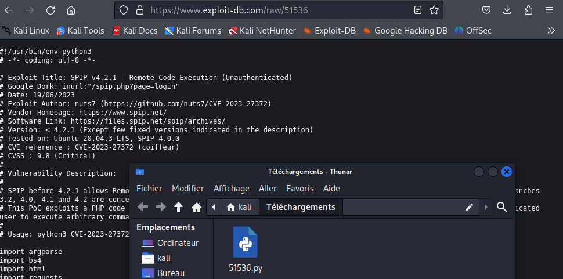Click the Firefox forward arrow
The width and height of the screenshot is (563, 279).
click(30, 10)
